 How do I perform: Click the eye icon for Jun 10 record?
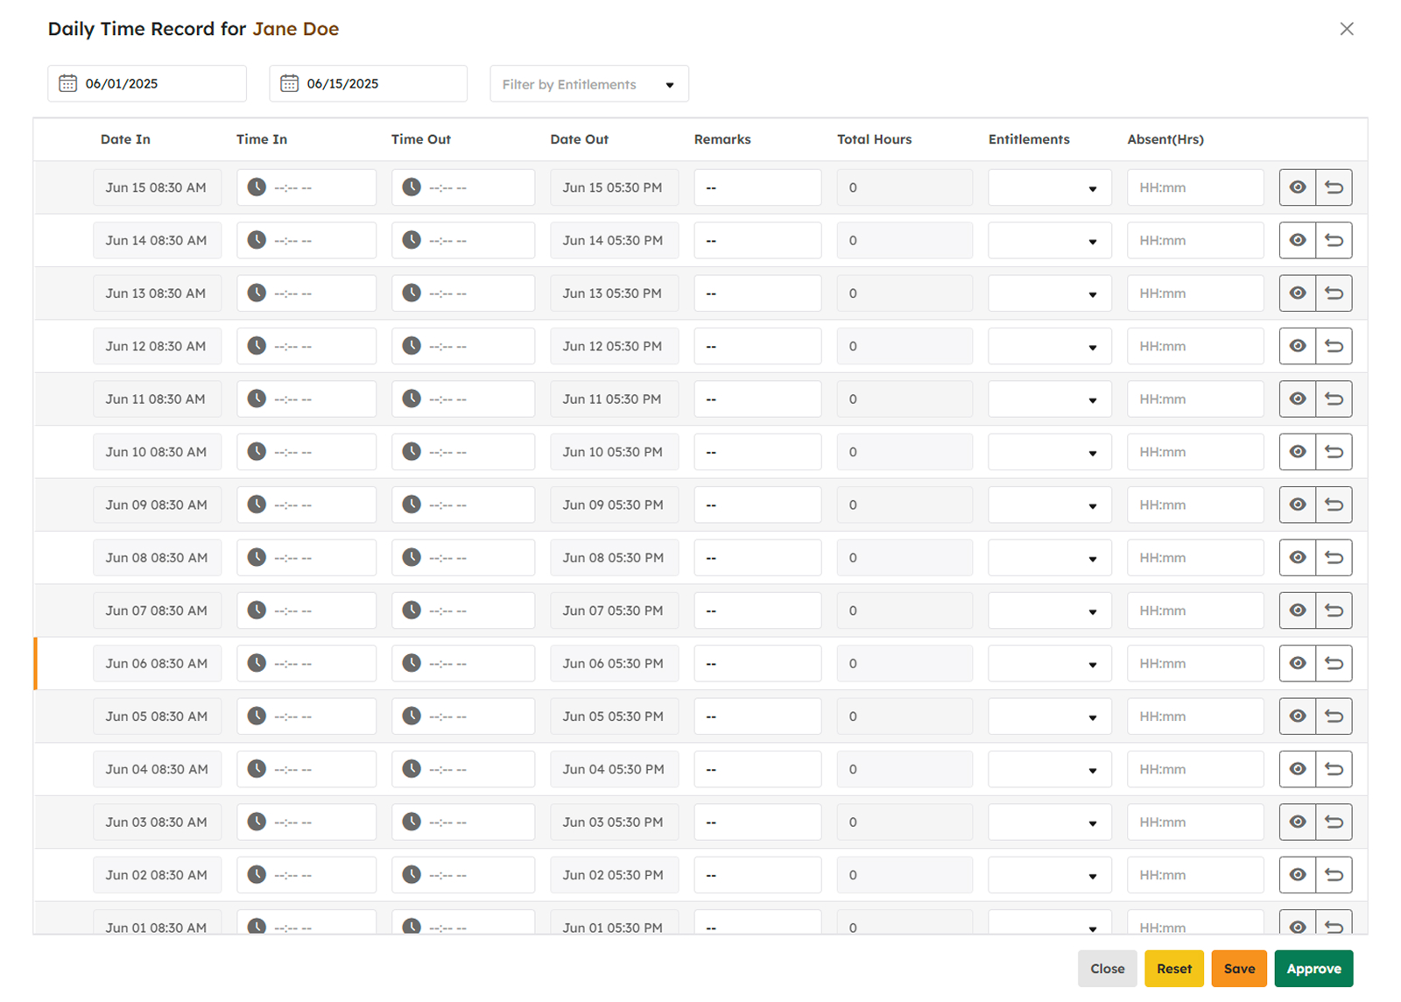click(x=1298, y=452)
